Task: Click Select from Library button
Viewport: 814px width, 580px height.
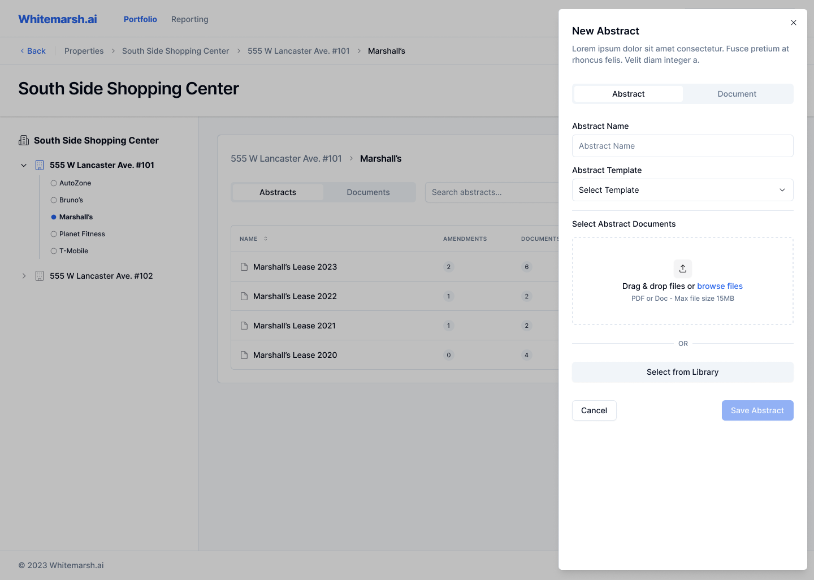Action: (683, 372)
